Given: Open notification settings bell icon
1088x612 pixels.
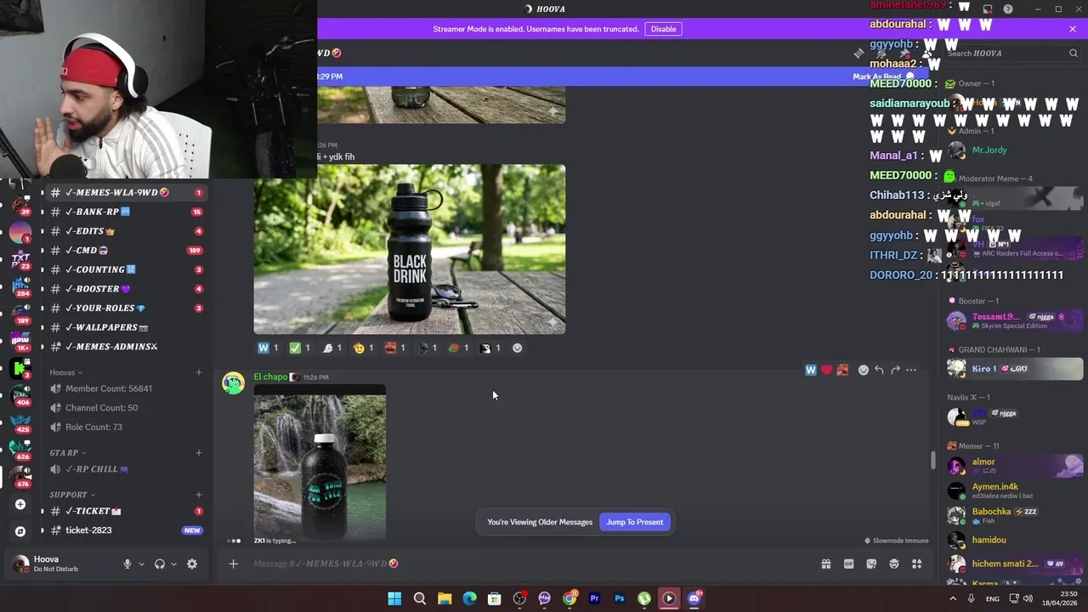Looking at the screenshot, I should (881, 53).
